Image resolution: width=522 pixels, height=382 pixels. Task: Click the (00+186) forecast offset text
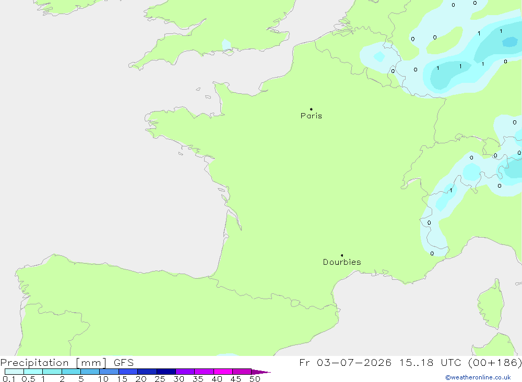click(x=495, y=362)
